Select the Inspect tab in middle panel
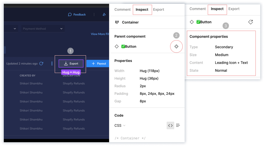Viewport: 264px width, 146px height. click(142, 9)
